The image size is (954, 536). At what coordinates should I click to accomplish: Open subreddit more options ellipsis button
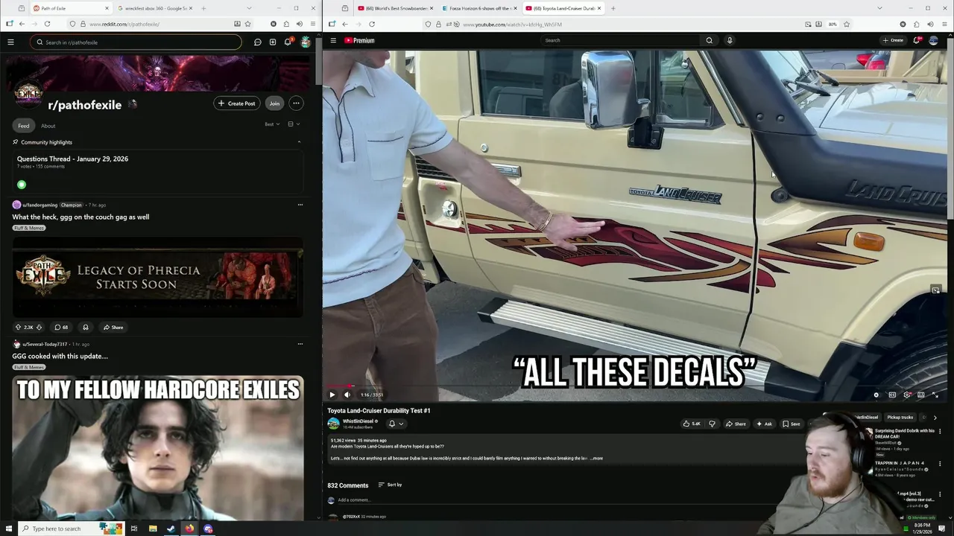coord(296,103)
